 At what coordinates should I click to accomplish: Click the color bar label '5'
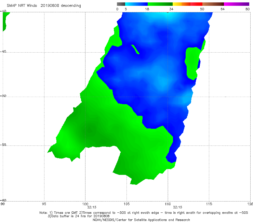coord(126,9)
